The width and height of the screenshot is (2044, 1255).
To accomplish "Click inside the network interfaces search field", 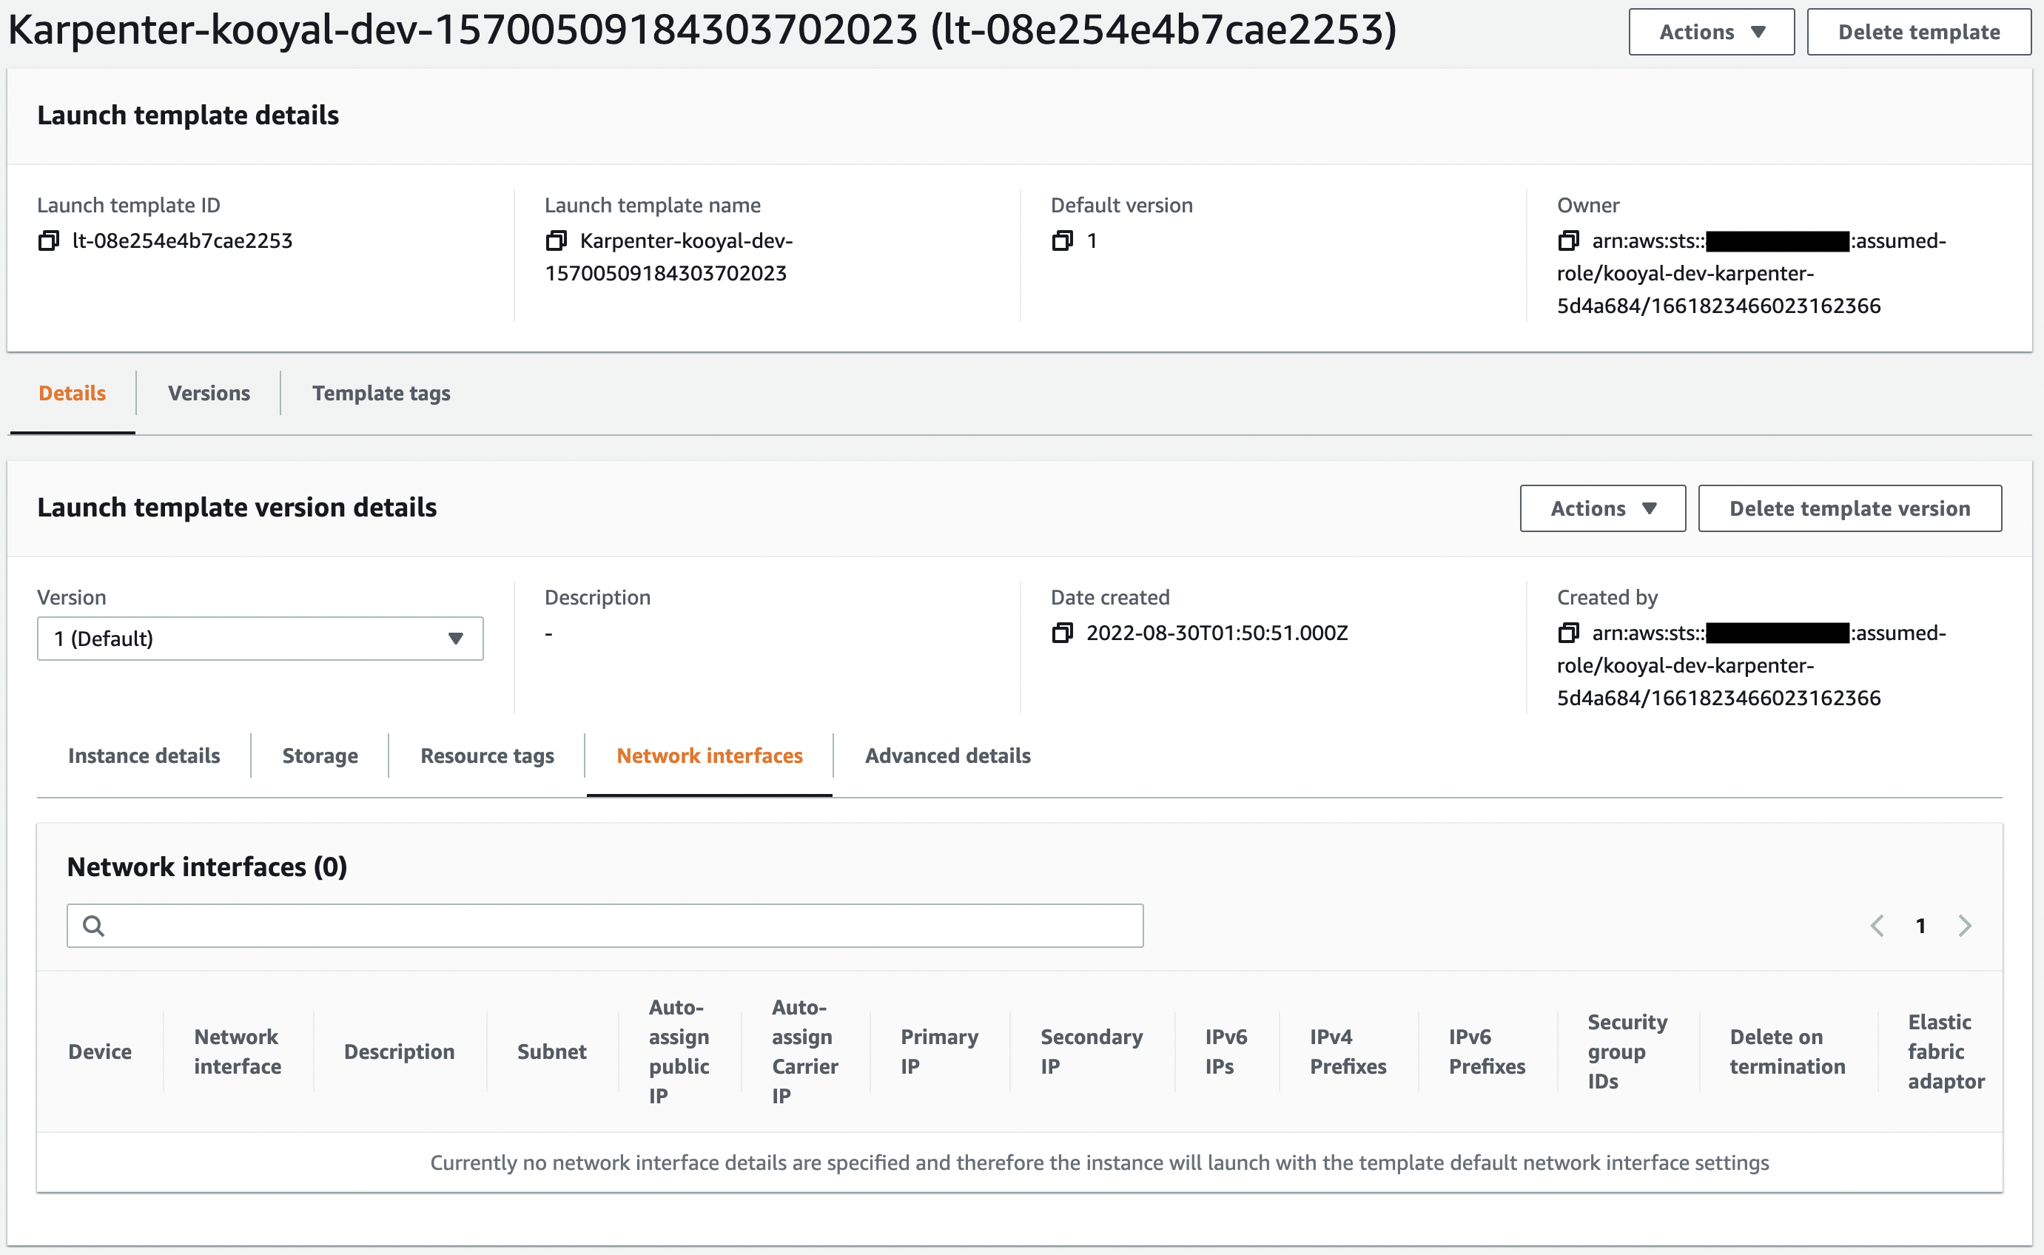I will pyautogui.click(x=581, y=925).
